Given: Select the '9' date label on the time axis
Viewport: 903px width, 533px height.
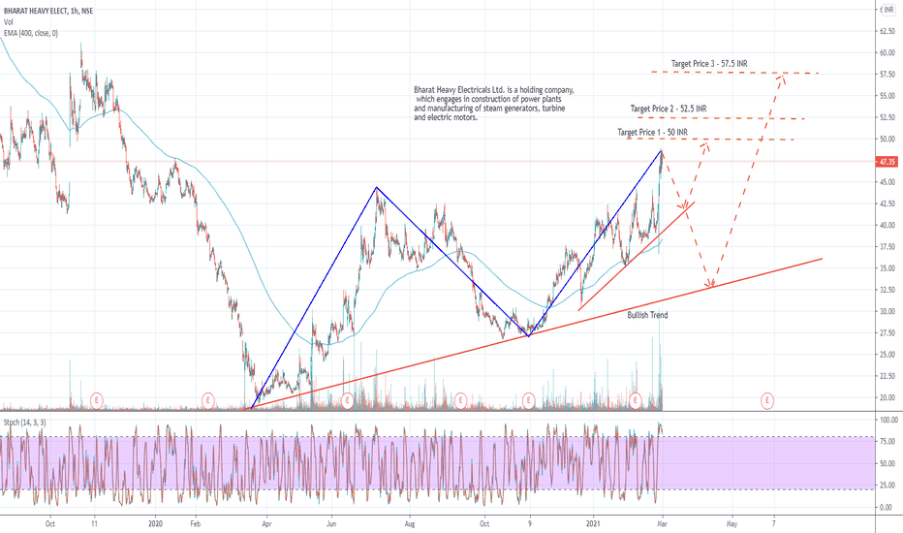Looking at the screenshot, I should point(530,523).
